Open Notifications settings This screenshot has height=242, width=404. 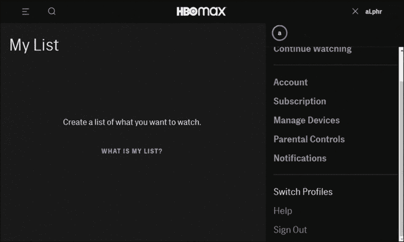click(x=300, y=158)
